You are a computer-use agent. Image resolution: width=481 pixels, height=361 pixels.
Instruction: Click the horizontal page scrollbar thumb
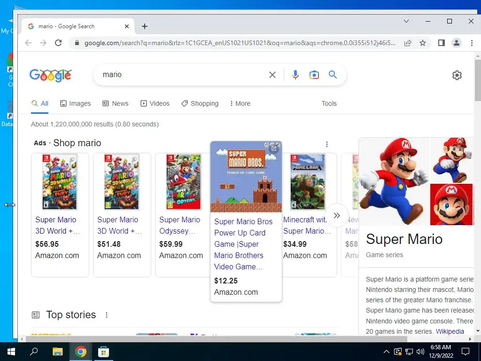(x=216, y=339)
